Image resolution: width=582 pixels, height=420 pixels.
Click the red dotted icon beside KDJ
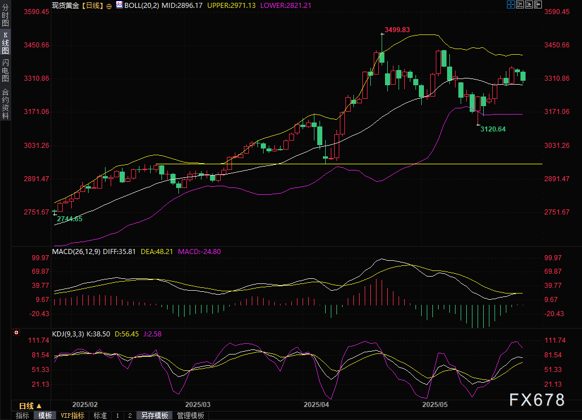click(16, 333)
